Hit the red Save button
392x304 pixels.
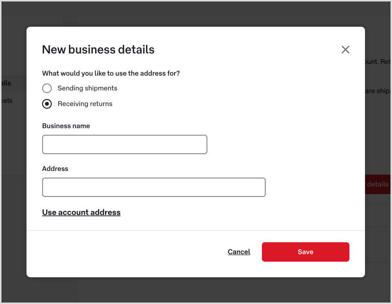coord(305,252)
